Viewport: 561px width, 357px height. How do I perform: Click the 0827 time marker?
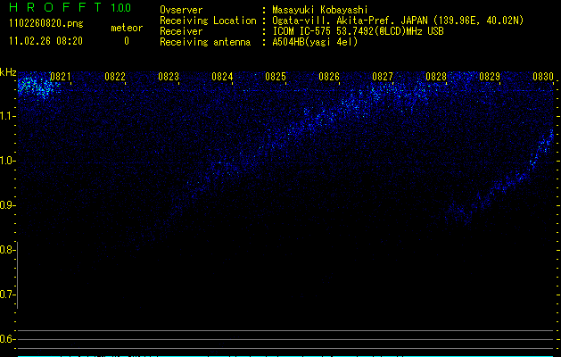[x=382, y=76]
